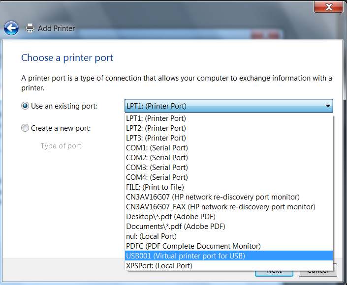Select COM2: (Serial Port) entry

157,158
